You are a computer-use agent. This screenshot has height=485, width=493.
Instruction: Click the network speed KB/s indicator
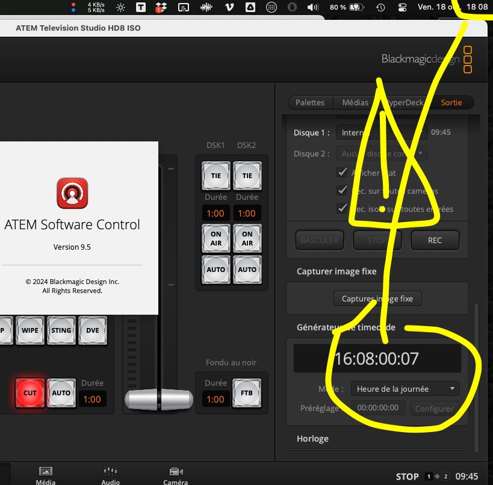point(96,7)
